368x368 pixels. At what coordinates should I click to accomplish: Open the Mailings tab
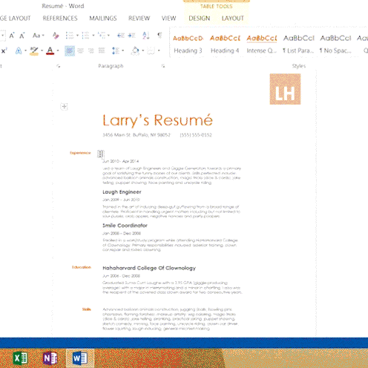103,19
